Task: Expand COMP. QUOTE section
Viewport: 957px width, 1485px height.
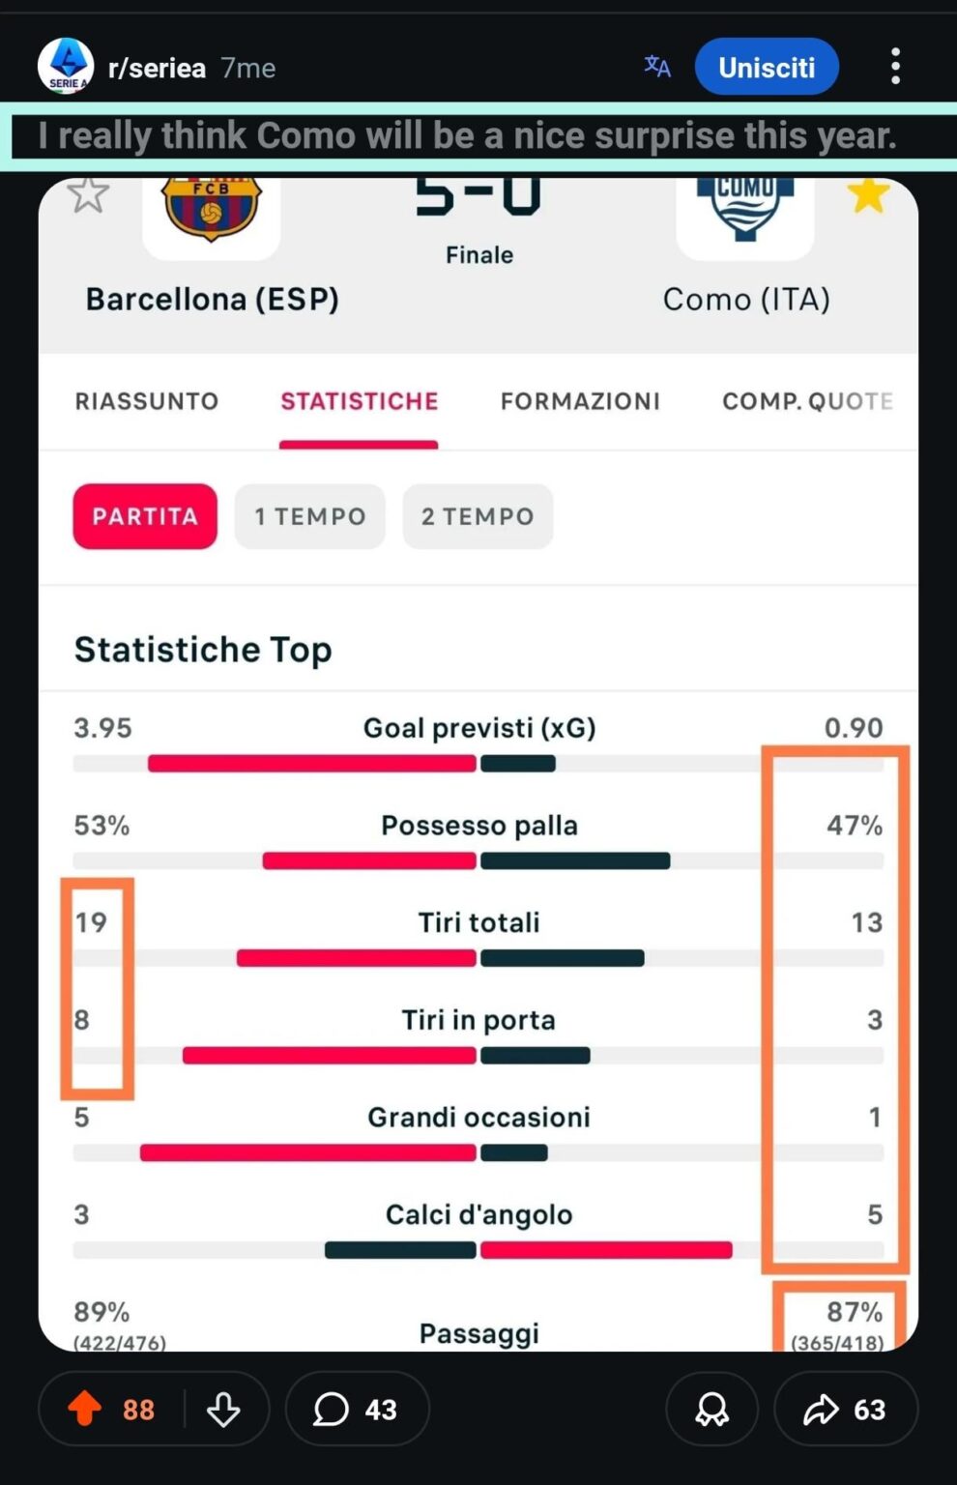Action: [806, 401]
